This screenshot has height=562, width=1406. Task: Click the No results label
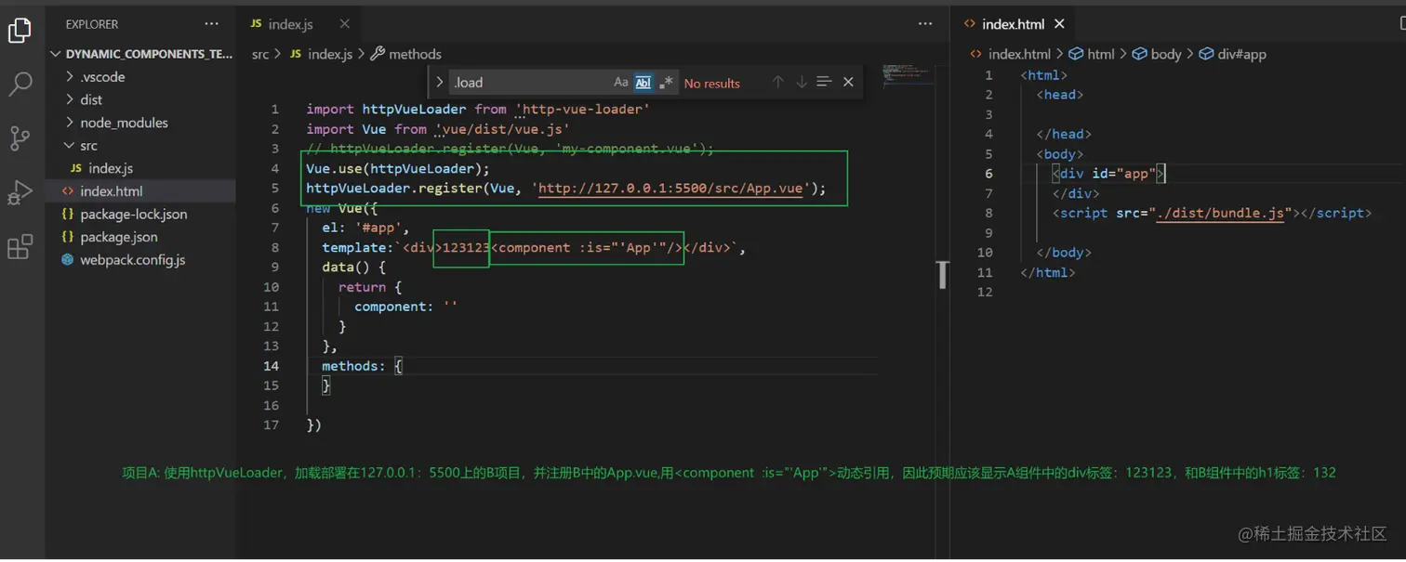712,84
